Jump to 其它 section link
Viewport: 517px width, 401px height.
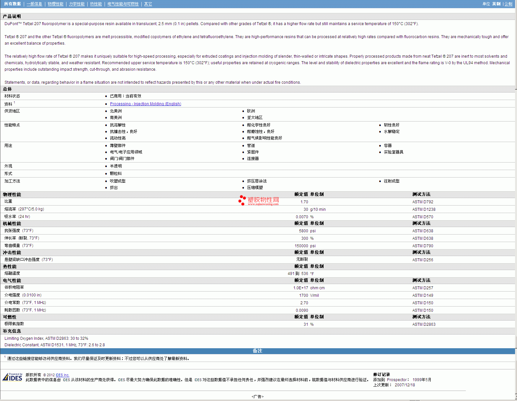tap(148, 4)
